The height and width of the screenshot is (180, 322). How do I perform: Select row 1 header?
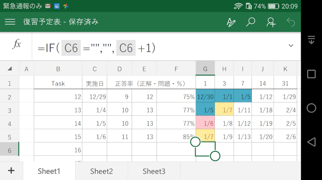(10, 83)
